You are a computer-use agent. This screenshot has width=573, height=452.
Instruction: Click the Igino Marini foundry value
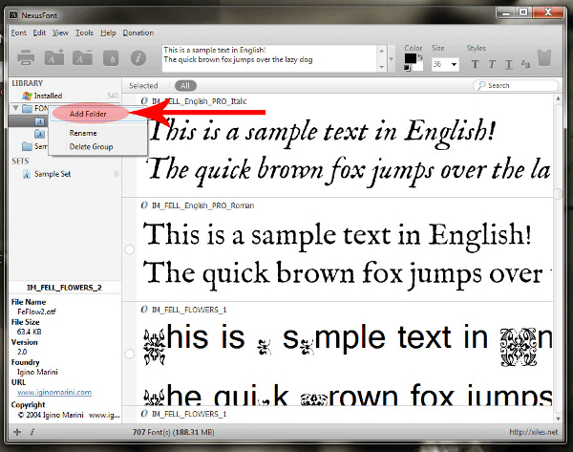(x=37, y=372)
